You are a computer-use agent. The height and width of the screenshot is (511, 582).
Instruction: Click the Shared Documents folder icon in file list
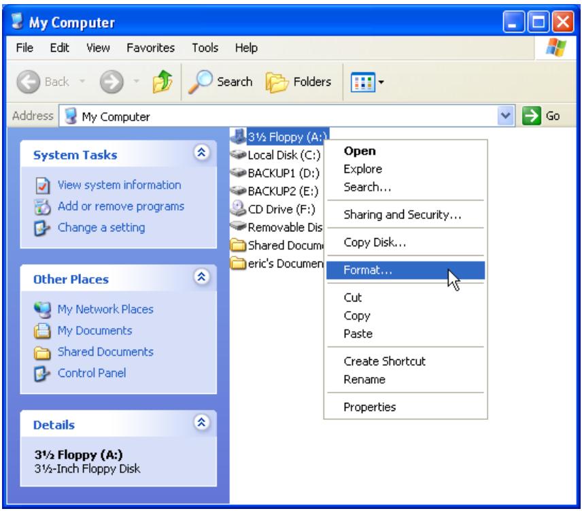[x=238, y=245]
